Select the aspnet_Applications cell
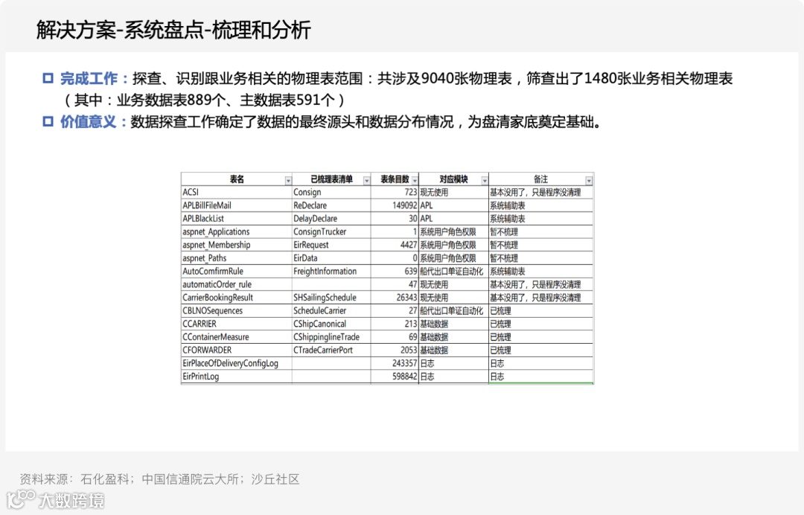The height and width of the screenshot is (515, 804). click(x=237, y=231)
